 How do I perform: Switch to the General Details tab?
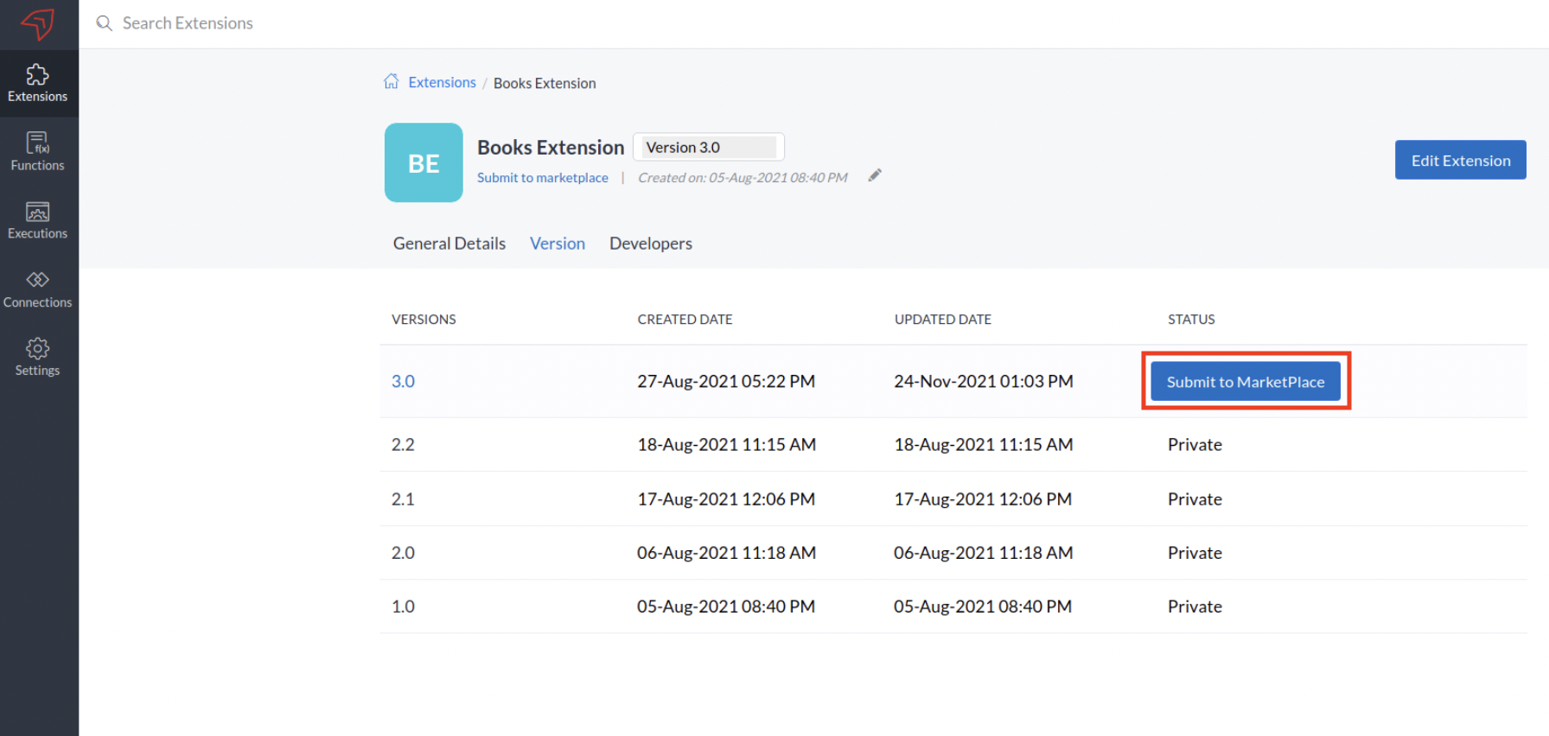point(449,244)
